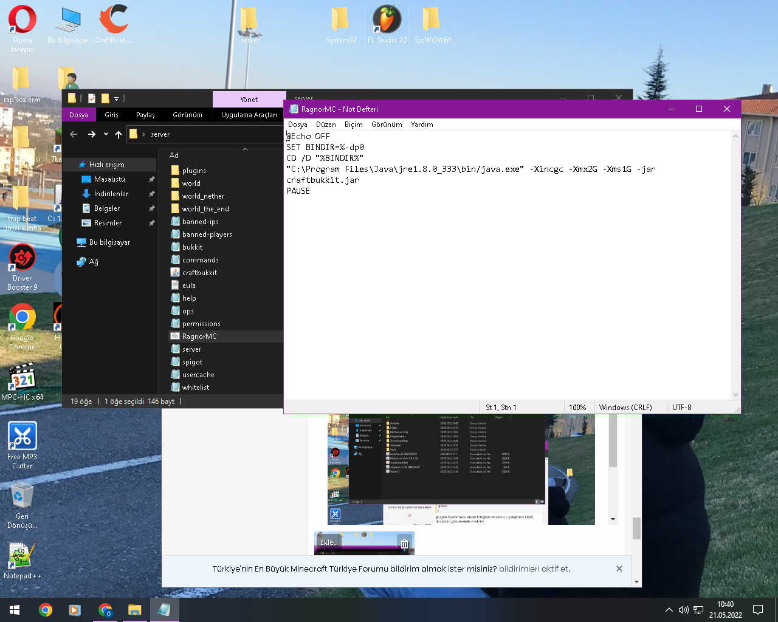
Task: Go up one folder level in Explorer
Action: click(119, 134)
